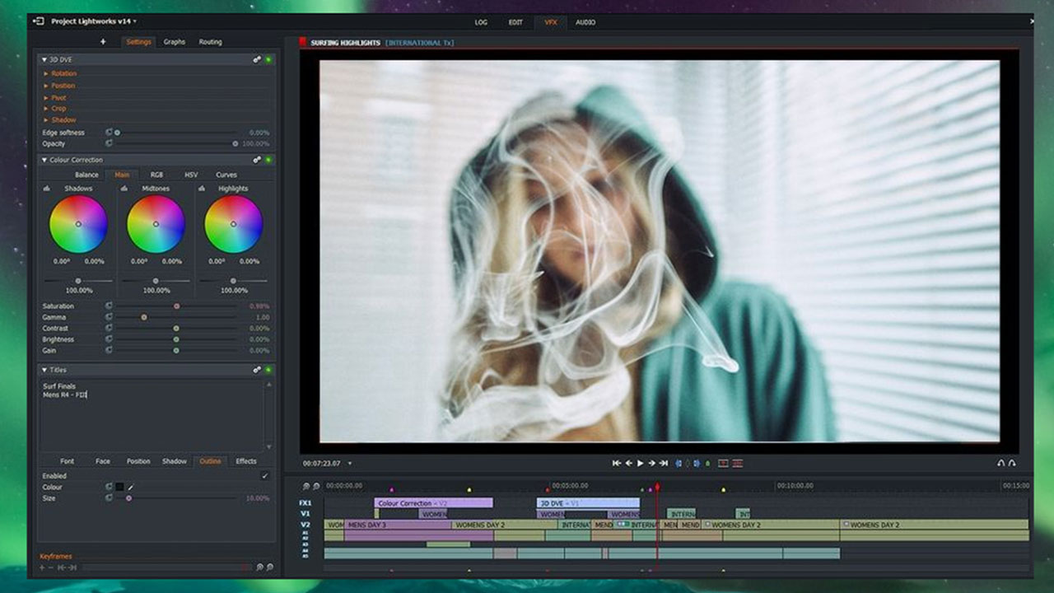Click the Routing button next to Graphs
Screen dimensions: 1054x593
pyautogui.click(x=210, y=41)
